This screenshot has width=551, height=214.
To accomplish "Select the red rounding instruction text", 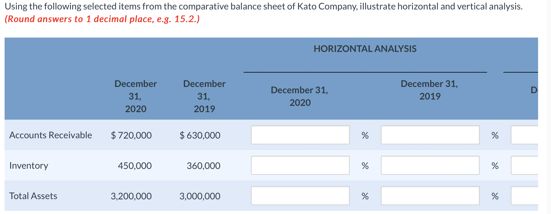I will pyautogui.click(x=102, y=19).
